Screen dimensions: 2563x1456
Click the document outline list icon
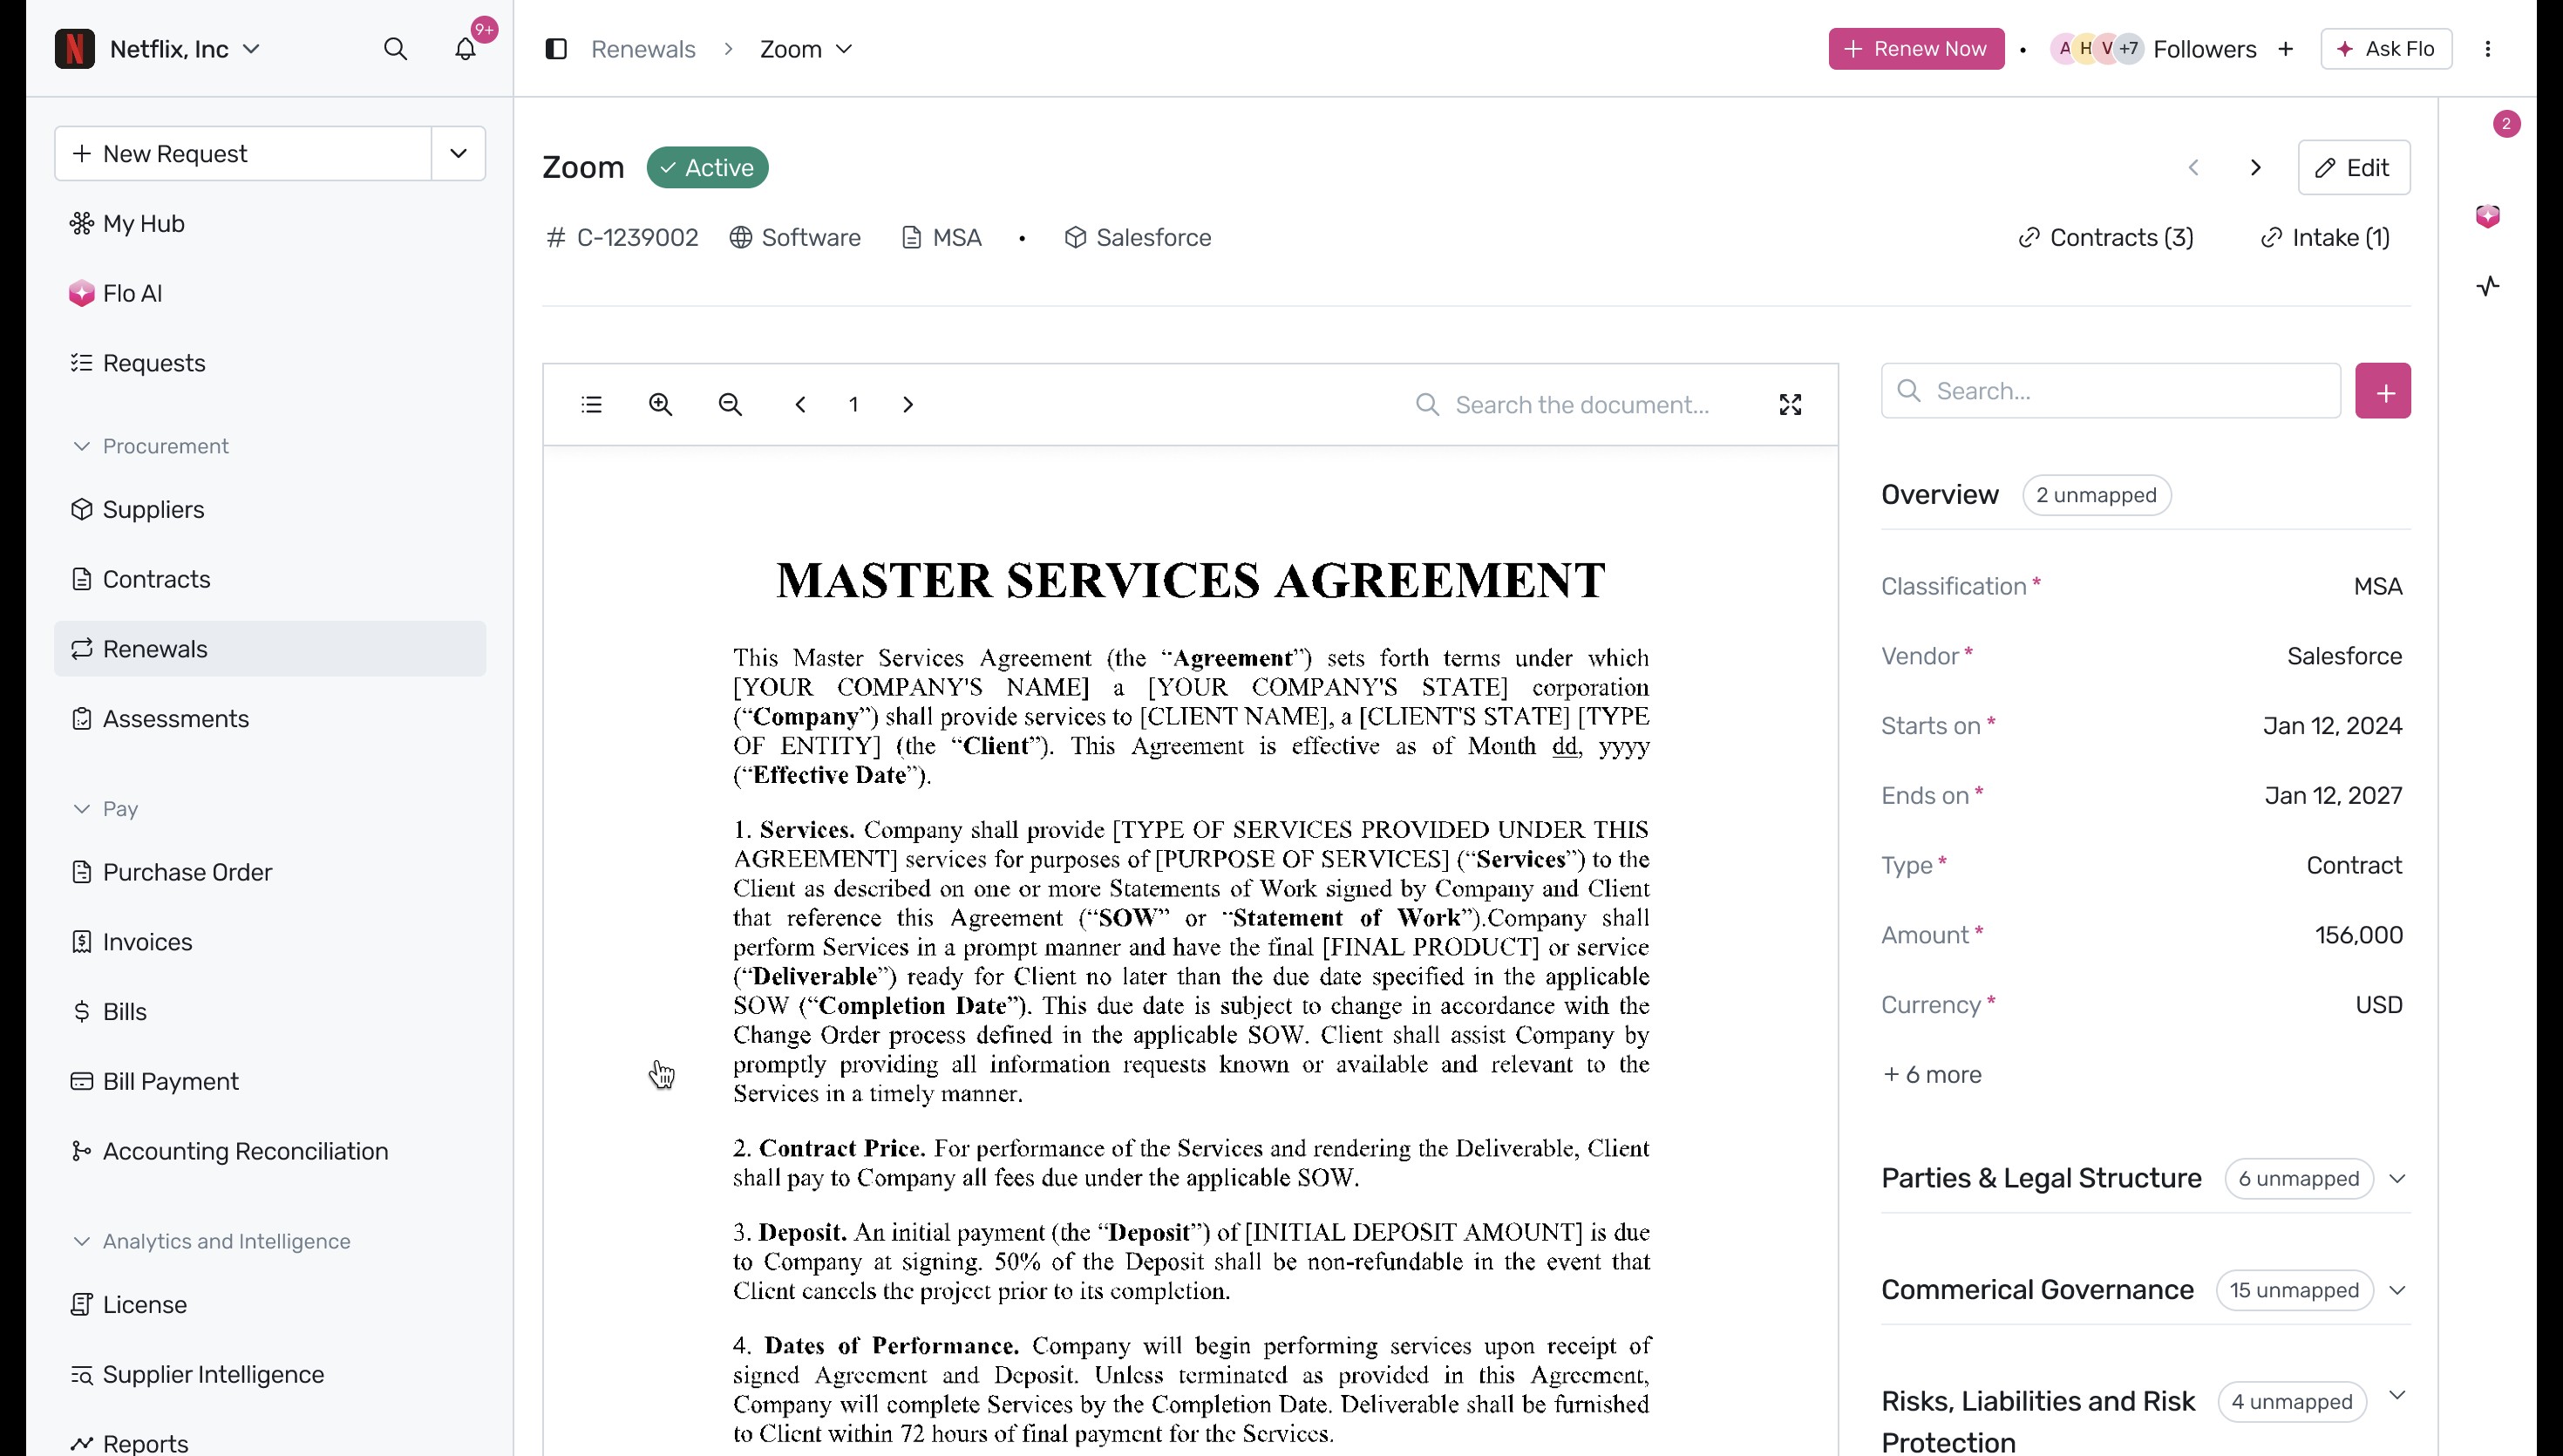[592, 404]
